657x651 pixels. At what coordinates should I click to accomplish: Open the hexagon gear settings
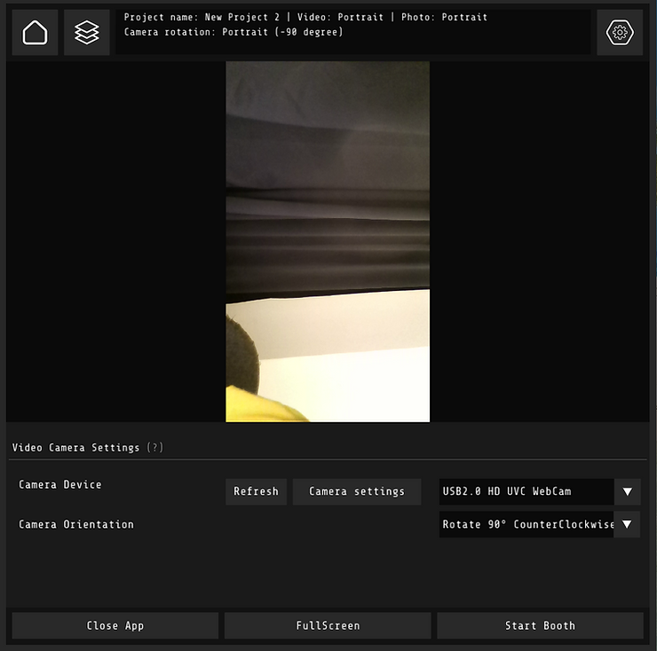[620, 33]
